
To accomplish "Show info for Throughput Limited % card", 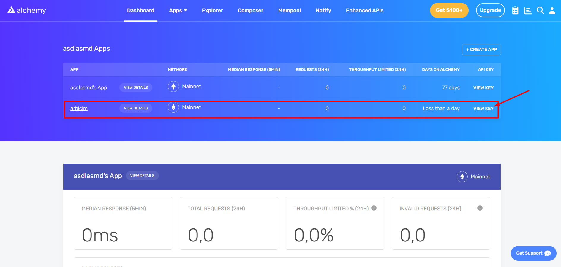I will click(x=374, y=208).
